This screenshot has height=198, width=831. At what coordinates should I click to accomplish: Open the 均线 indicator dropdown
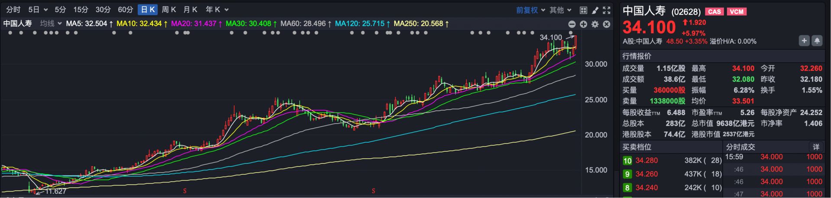click(x=51, y=23)
